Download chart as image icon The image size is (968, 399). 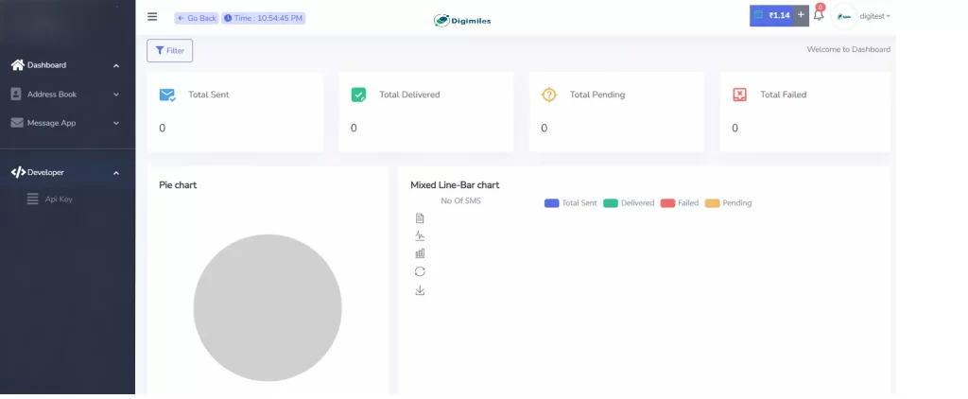(x=420, y=290)
